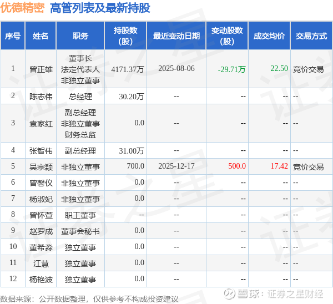Click the green average price 22.50

279,68
